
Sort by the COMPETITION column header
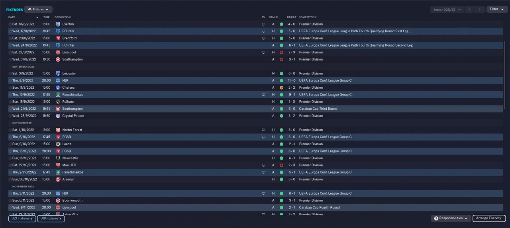click(x=308, y=18)
